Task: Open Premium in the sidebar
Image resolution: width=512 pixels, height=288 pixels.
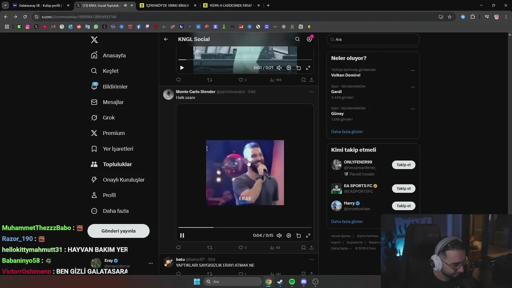Action: 108,133
